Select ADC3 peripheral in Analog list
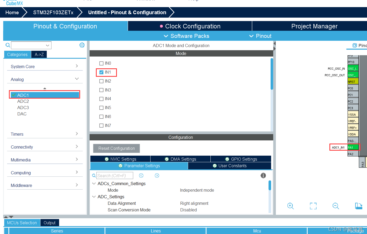The height and width of the screenshot is (234, 367). click(x=23, y=108)
